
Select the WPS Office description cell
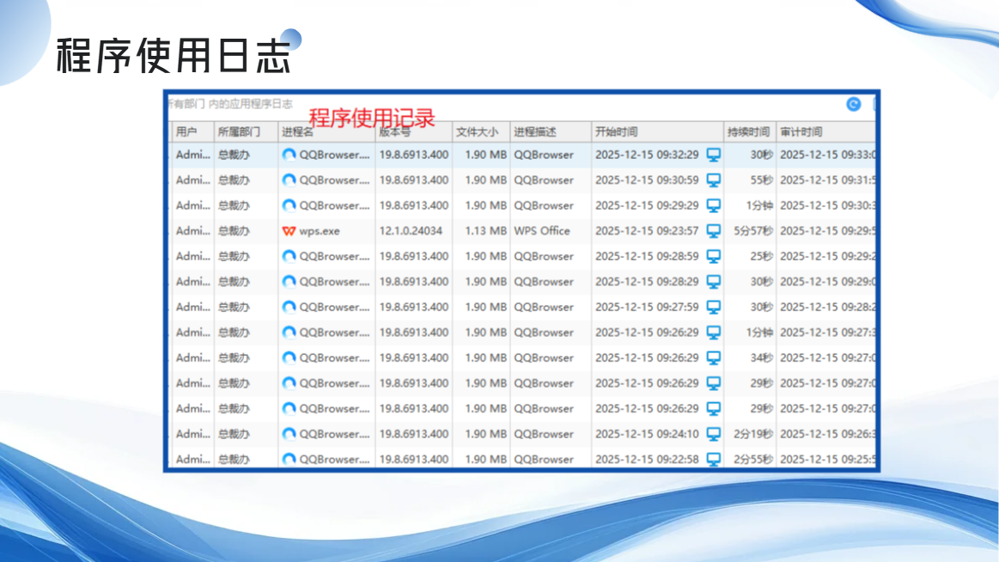pyautogui.click(x=542, y=231)
